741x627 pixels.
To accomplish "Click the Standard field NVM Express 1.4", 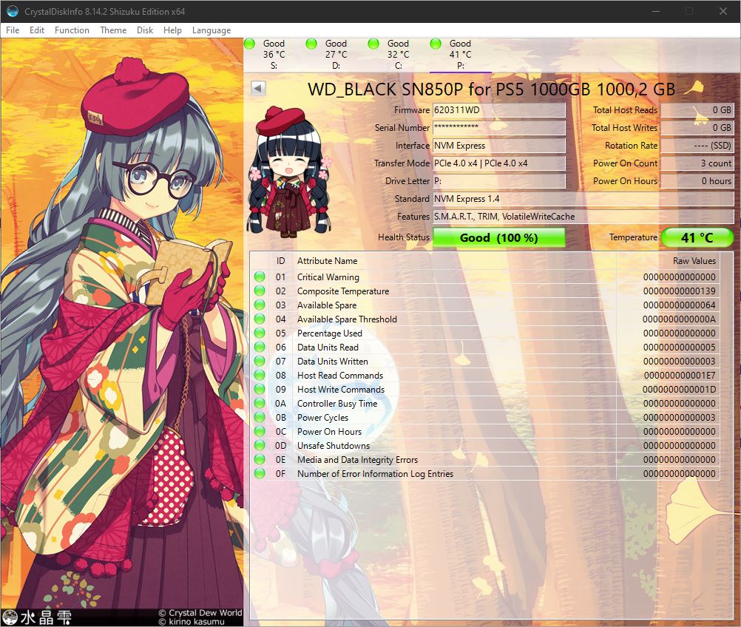I will pyautogui.click(x=583, y=199).
